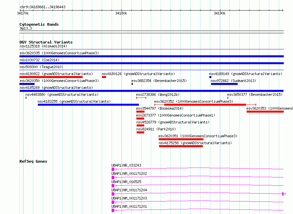Select the esv3620335 blue variant bar
Screen dimensions: 293x214
tap(151, 56)
